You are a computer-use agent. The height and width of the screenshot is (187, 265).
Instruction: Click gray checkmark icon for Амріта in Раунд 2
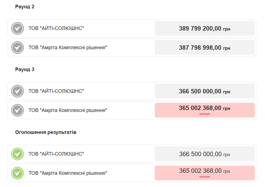point(17,48)
